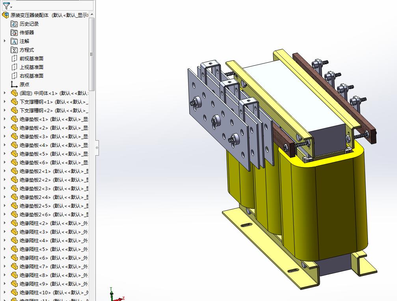This screenshot has width=397, height=301.
Task: Click the 下支撑槽钢<1> part icon
Action: [14, 102]
